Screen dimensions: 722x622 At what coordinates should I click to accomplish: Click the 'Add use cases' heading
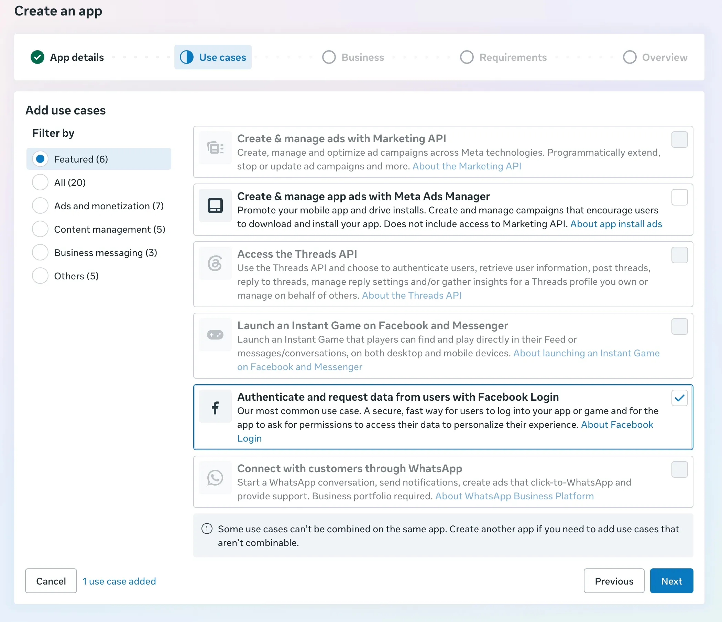coord(66,110)
